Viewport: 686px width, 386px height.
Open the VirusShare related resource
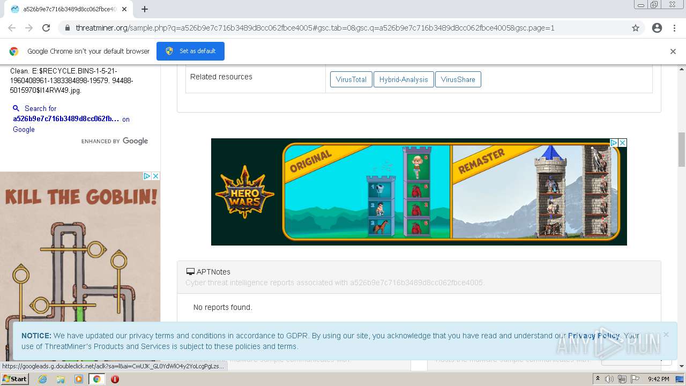coord(458,79)
